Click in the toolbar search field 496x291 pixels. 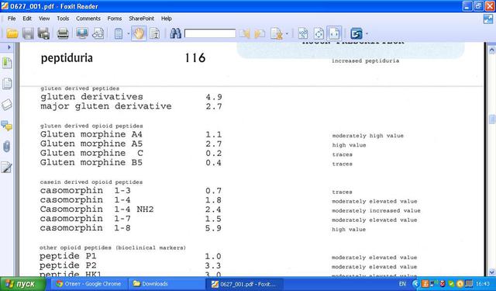click(x=210, y=33)
